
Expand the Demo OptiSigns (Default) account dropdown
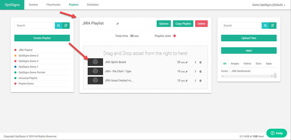tap(269, 5)
